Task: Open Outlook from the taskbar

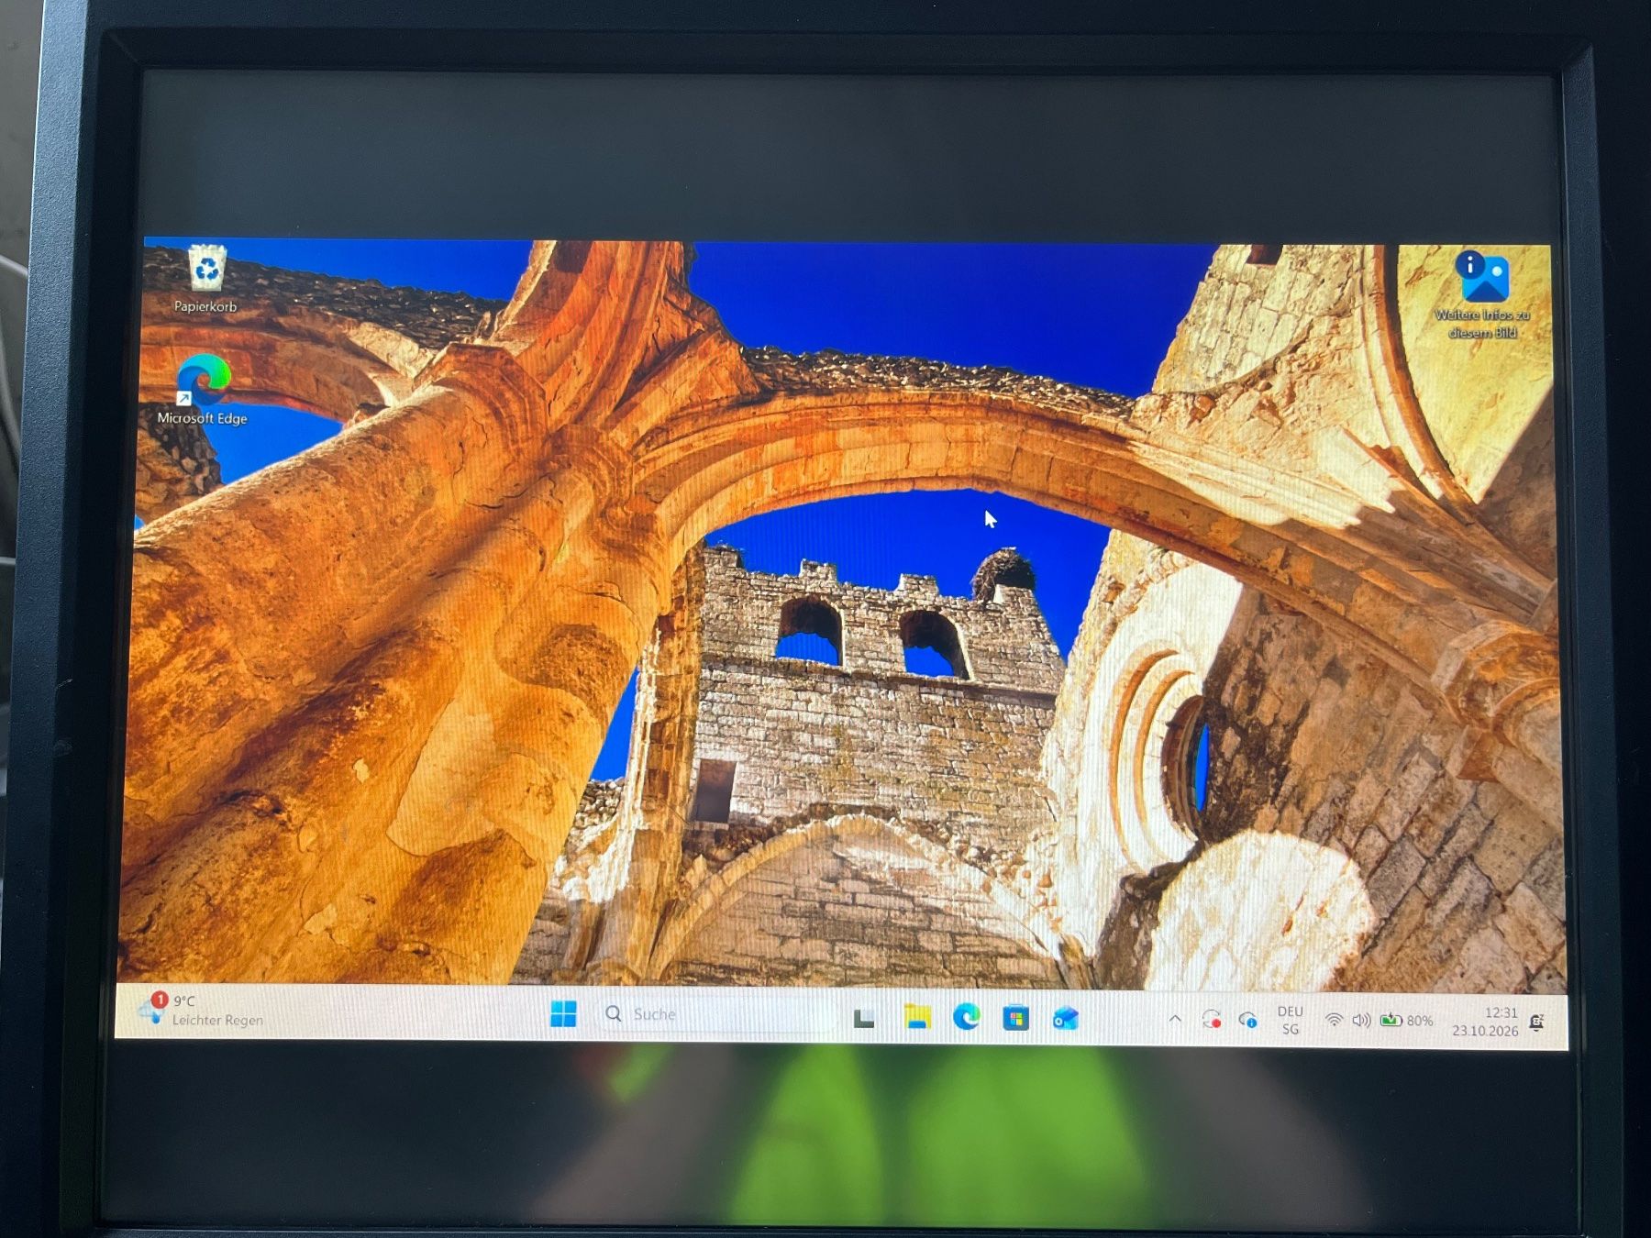Action: pos(1065,1019)
